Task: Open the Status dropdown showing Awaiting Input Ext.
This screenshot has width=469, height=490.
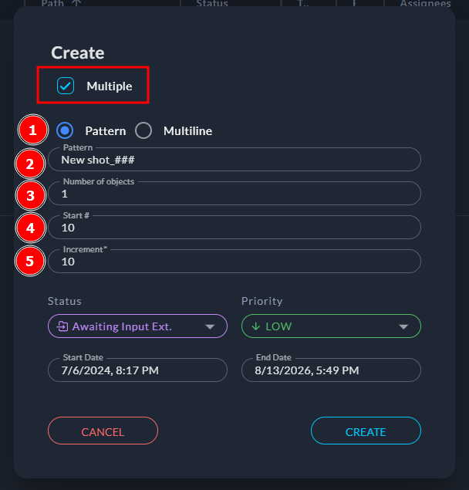Action: tap(137, 326)
